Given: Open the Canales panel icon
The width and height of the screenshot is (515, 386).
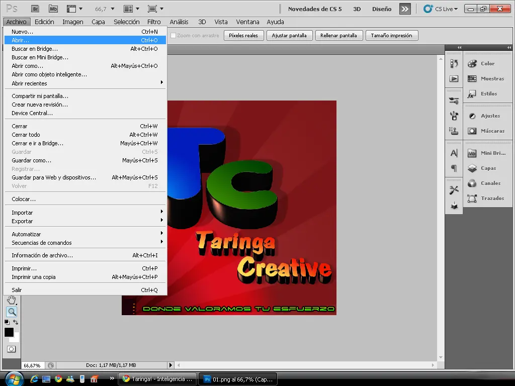Looking at the screenshot, I should click(472, 183).
